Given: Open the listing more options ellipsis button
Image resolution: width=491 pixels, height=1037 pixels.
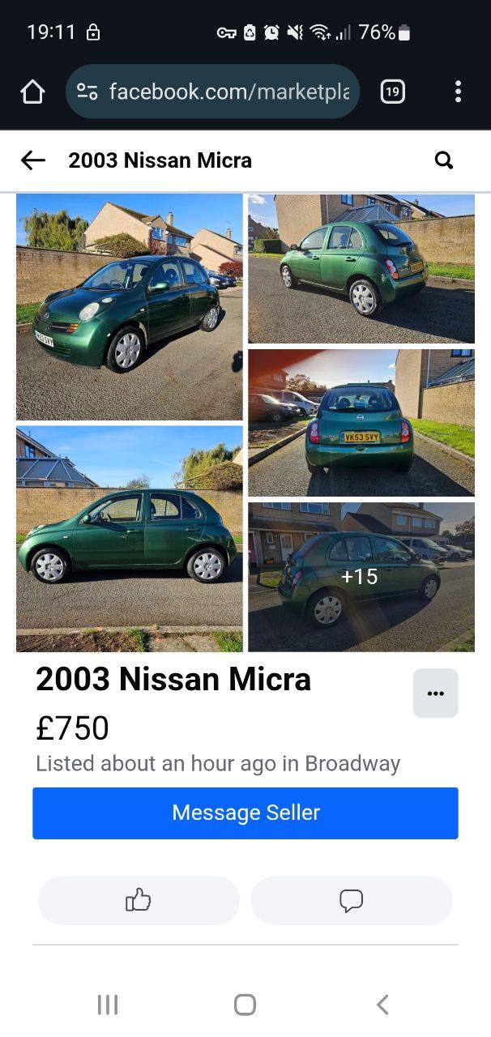Looking at the screenshot, I should coord(436,693).
